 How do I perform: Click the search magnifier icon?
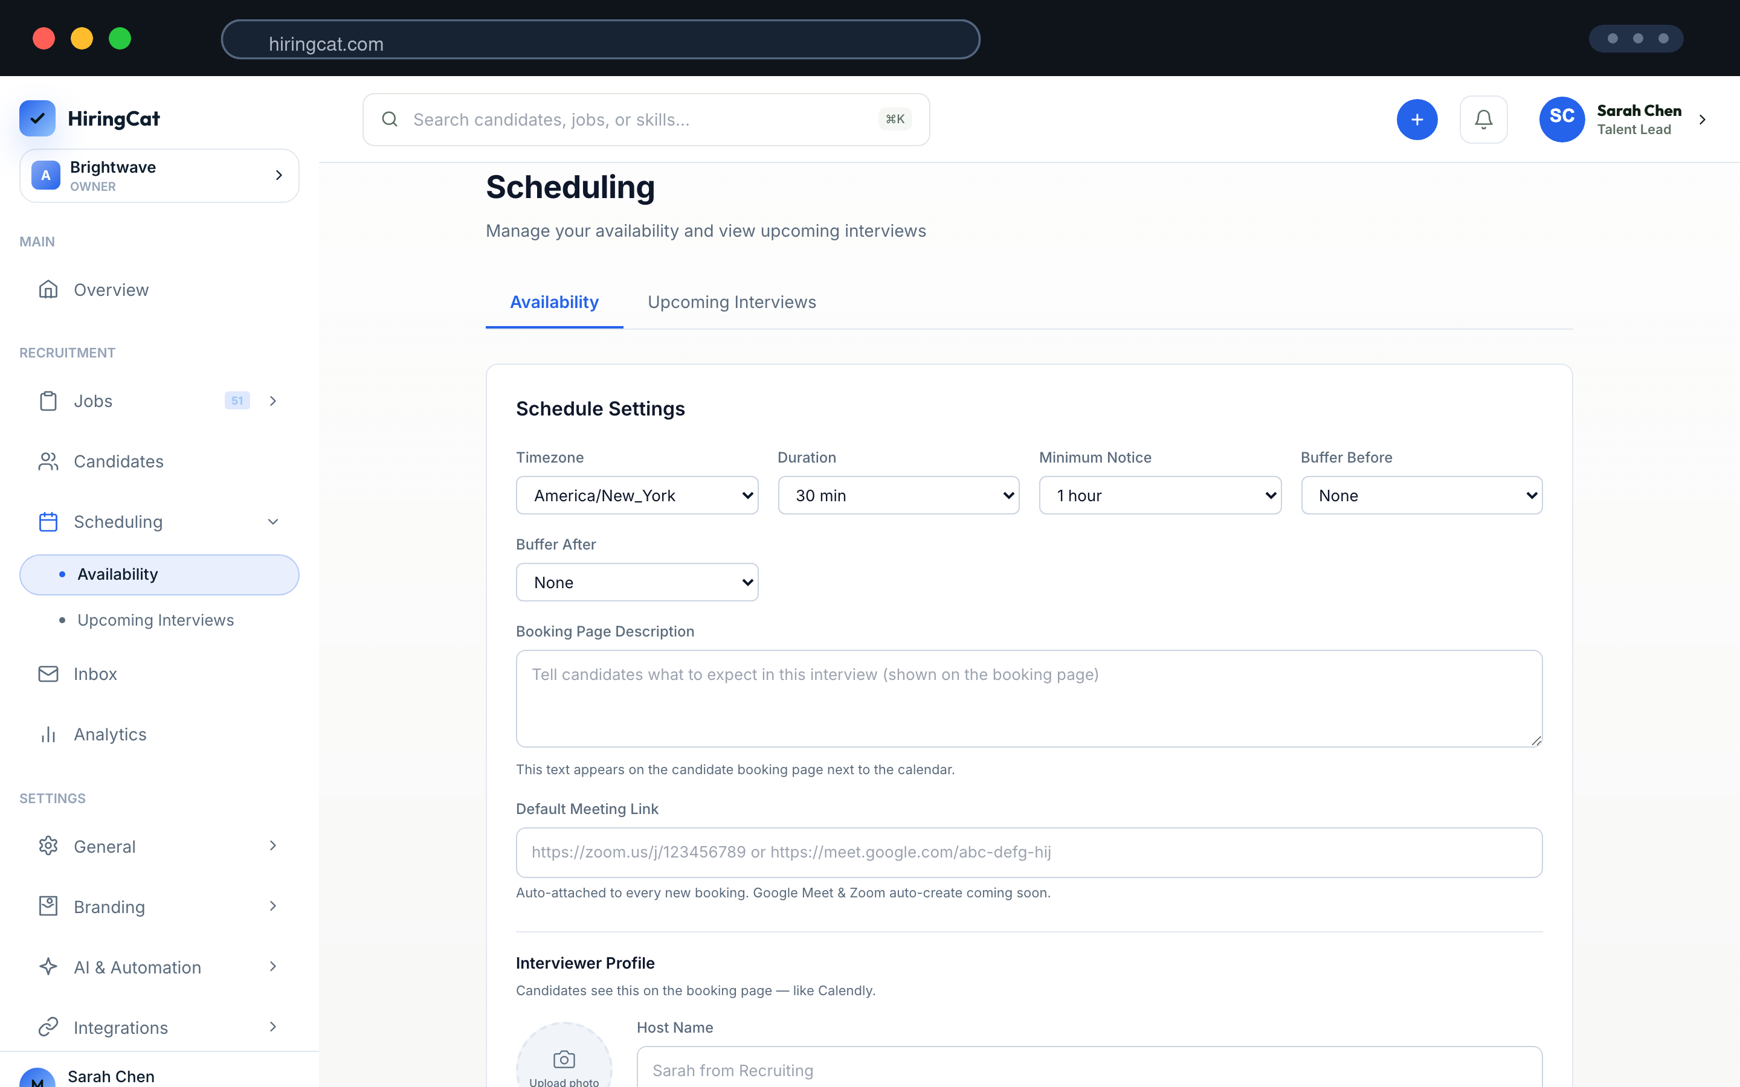point(390,120)
